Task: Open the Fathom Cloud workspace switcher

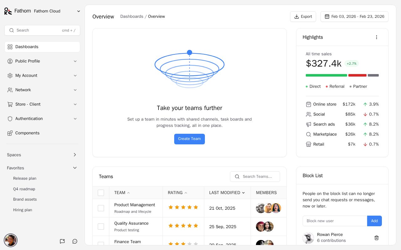Action: click(x=57, y=11)
